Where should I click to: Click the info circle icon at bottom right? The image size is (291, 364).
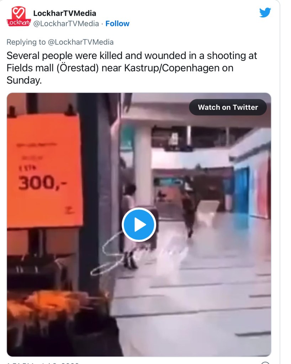(x=265, y=363)
